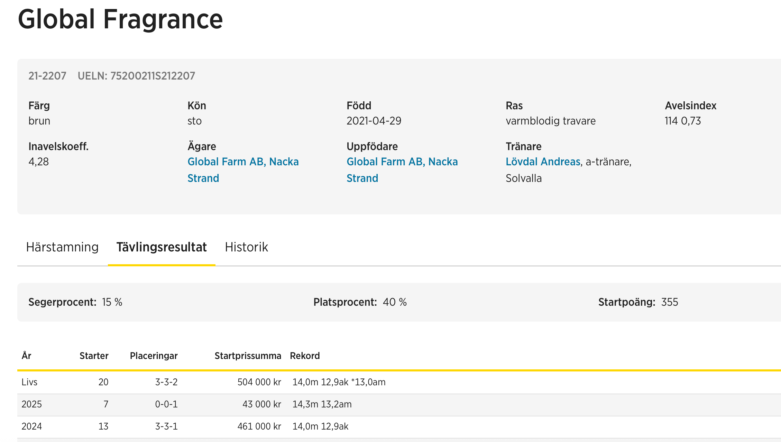The image size is (781, 442).
Task: Click Platsprocent value 40 %
Action: [395, 302]
